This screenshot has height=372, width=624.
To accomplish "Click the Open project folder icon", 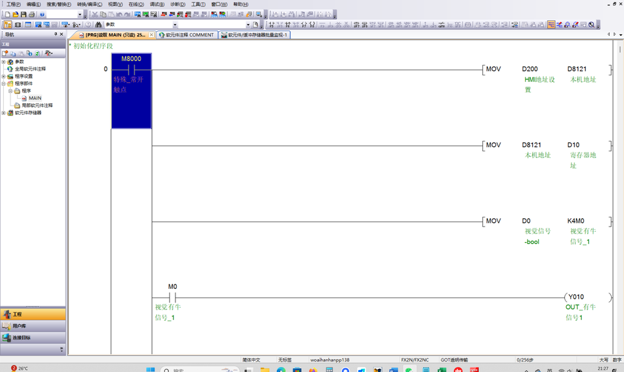I will pyautogui.click(x=16, y=14).
